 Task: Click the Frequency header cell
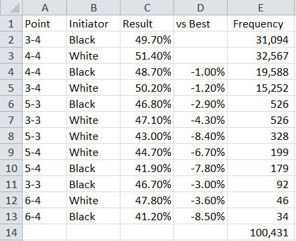click(x=261, y=23)
